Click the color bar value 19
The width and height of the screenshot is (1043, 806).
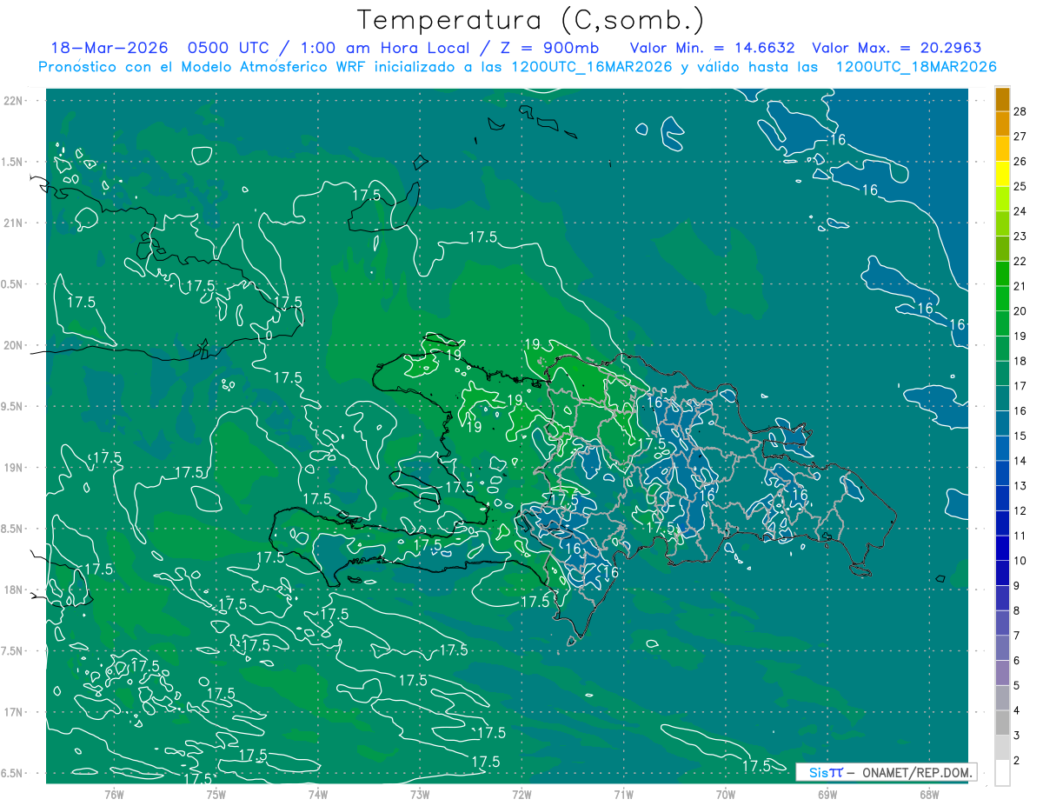click(1021, 336)
